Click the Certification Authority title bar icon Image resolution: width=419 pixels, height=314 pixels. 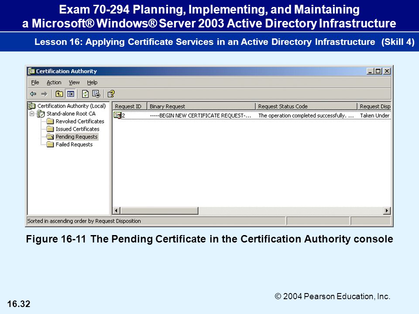click(x=31, y=71)
